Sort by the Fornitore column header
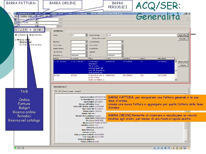The image size is (206, 154). pos(131,58)
